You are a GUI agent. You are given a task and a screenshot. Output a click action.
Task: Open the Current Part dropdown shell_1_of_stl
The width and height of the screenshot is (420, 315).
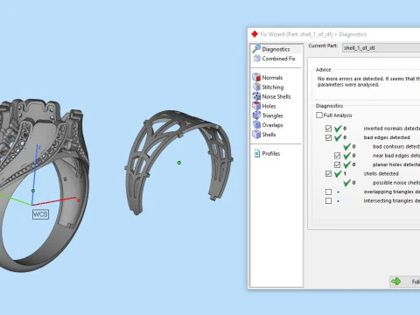click(x=381, y=48)
